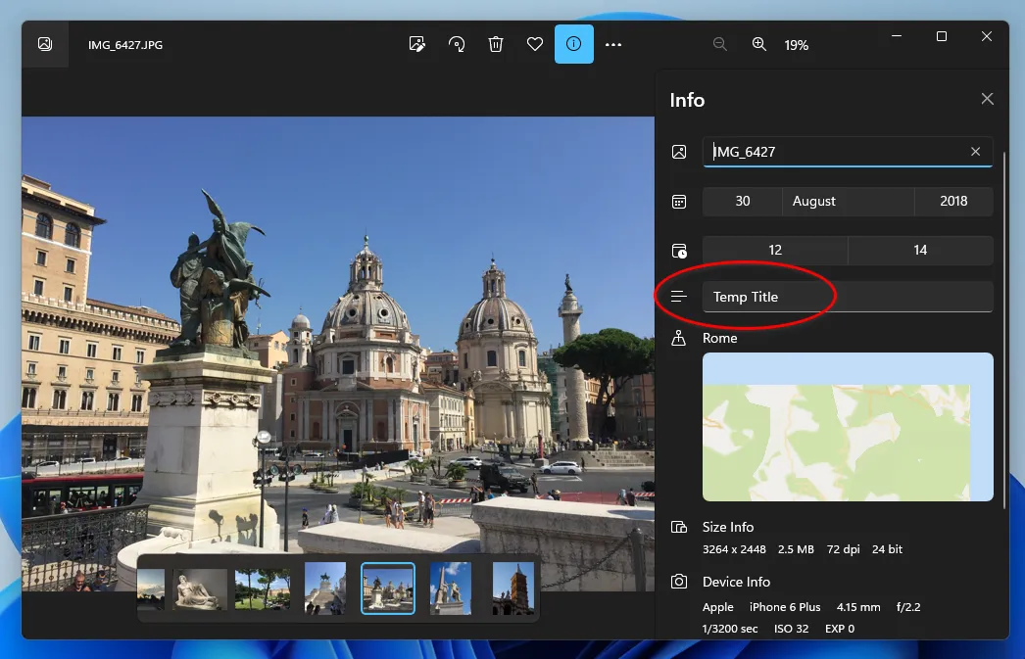The image size is (1025, 659).
Task: Open the Rome location map
Action: click(x=848, y=427)
